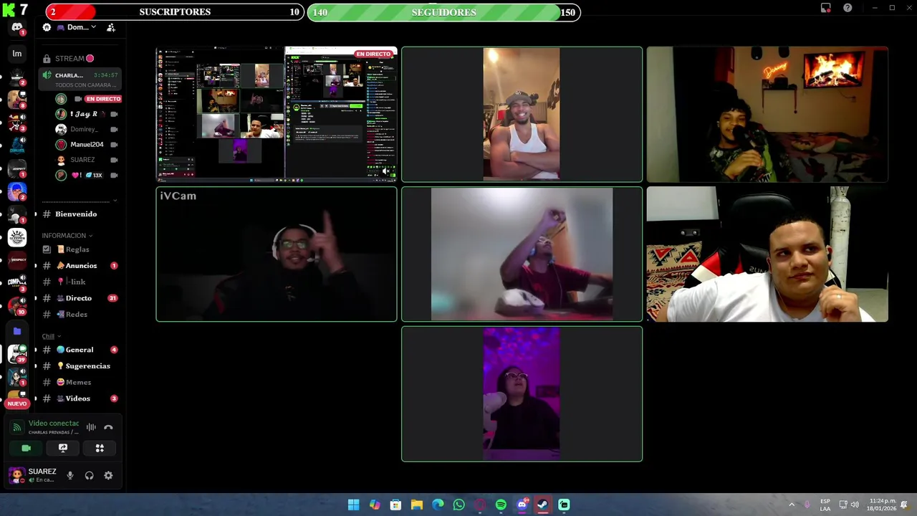Click the connection signal icon near Video conectado
The height and width of the screenshot is (516, 917).
(17, 427)
